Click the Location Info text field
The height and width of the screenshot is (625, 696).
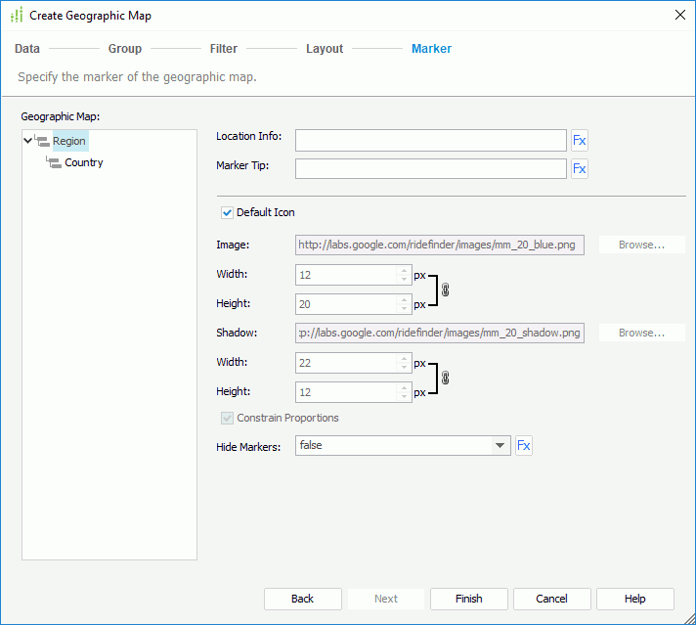[431, 141]
